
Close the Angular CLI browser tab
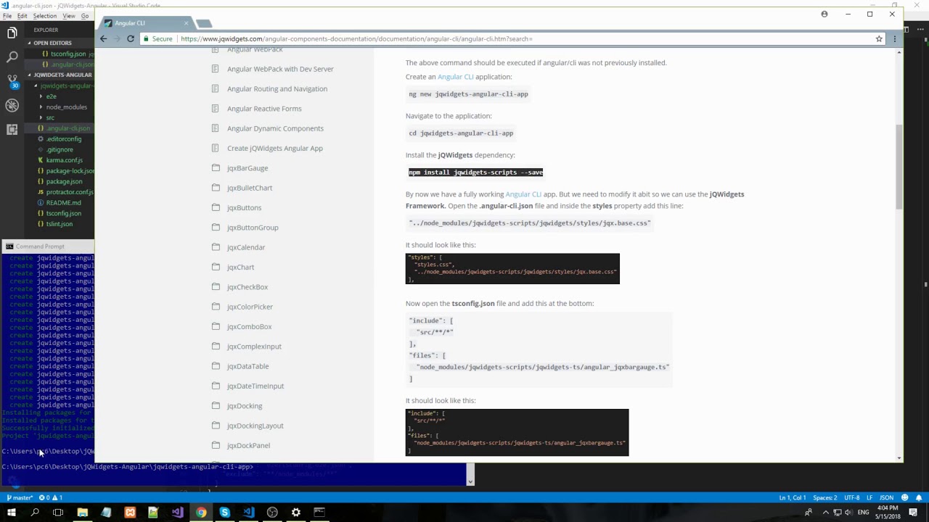[186, 23]
